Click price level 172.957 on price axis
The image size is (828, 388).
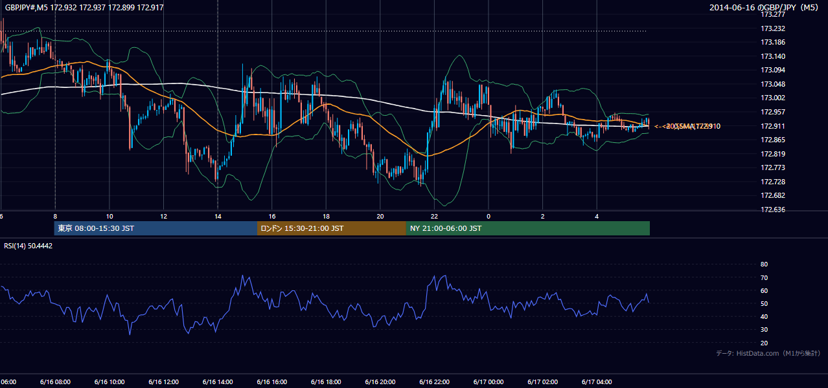click(773, 112)
